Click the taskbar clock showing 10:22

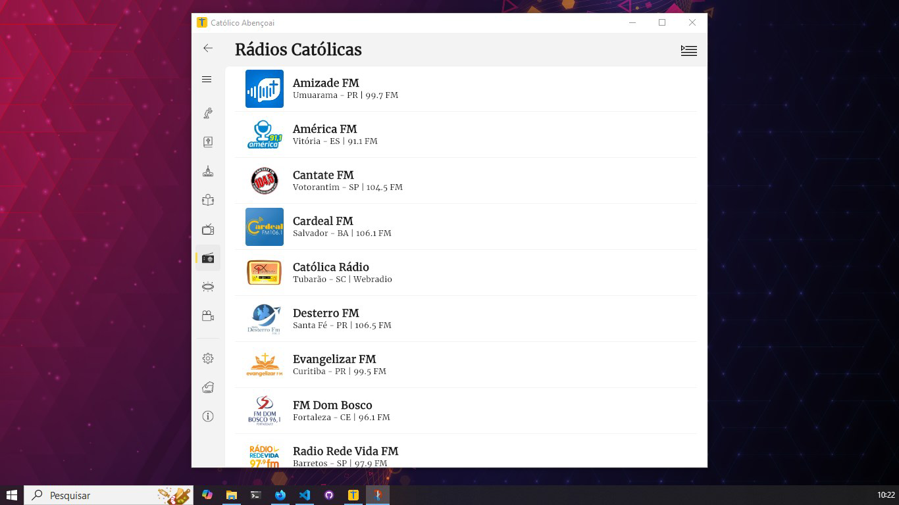click(886, 495)
